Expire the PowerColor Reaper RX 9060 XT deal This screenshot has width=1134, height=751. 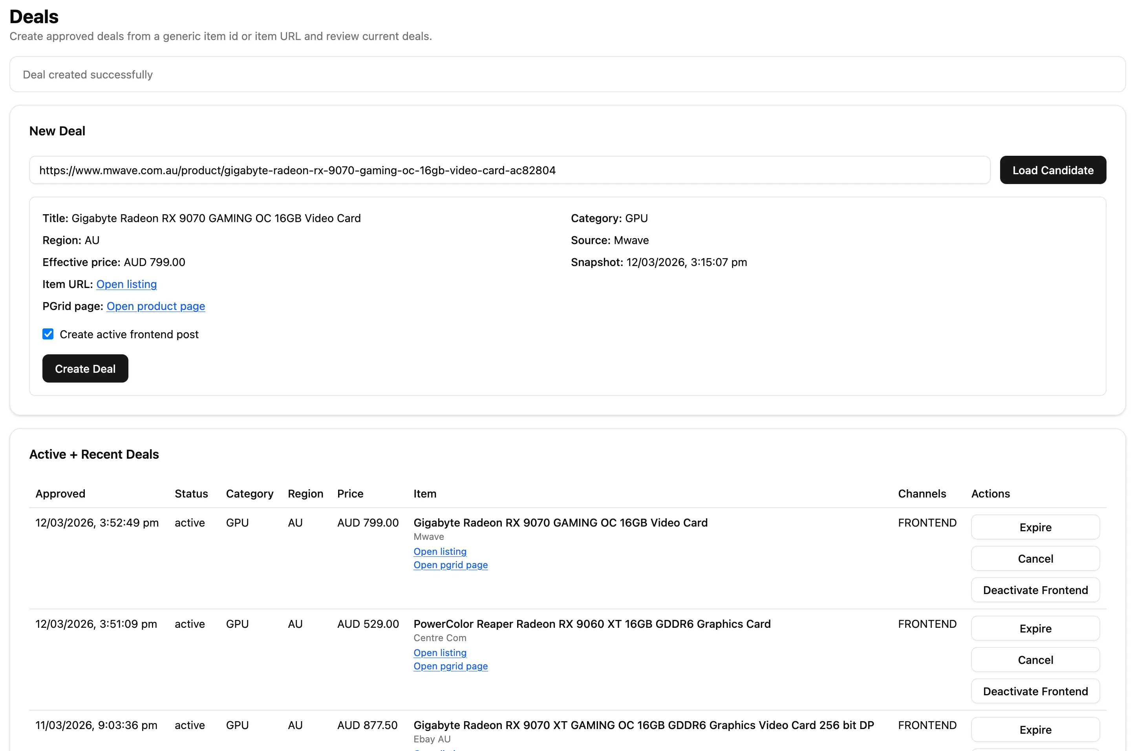tap(1035, 629)
